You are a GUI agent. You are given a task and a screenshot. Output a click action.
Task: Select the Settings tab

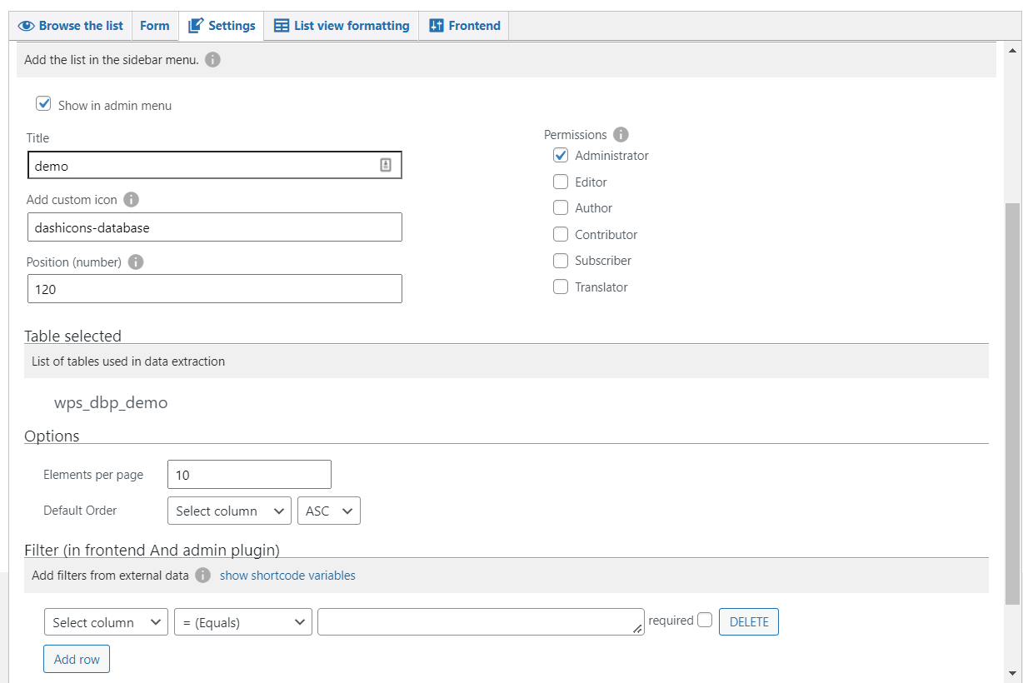[222, 26]
